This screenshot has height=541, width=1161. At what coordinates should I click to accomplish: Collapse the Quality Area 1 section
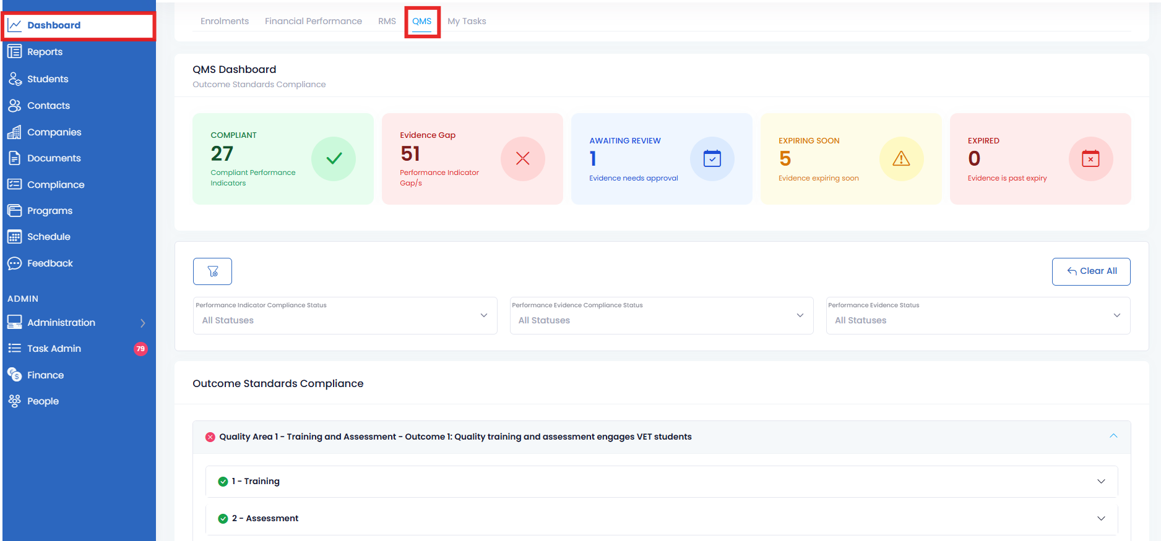point(1113,437)
